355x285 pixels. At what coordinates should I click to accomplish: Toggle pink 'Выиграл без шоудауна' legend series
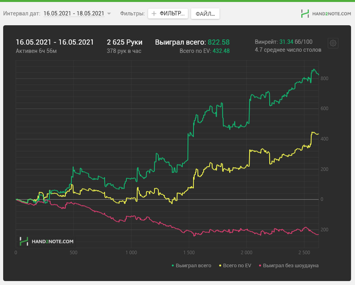289,266
